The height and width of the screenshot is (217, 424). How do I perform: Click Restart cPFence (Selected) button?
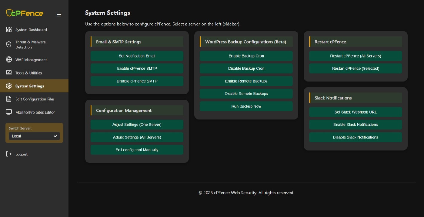356,68
